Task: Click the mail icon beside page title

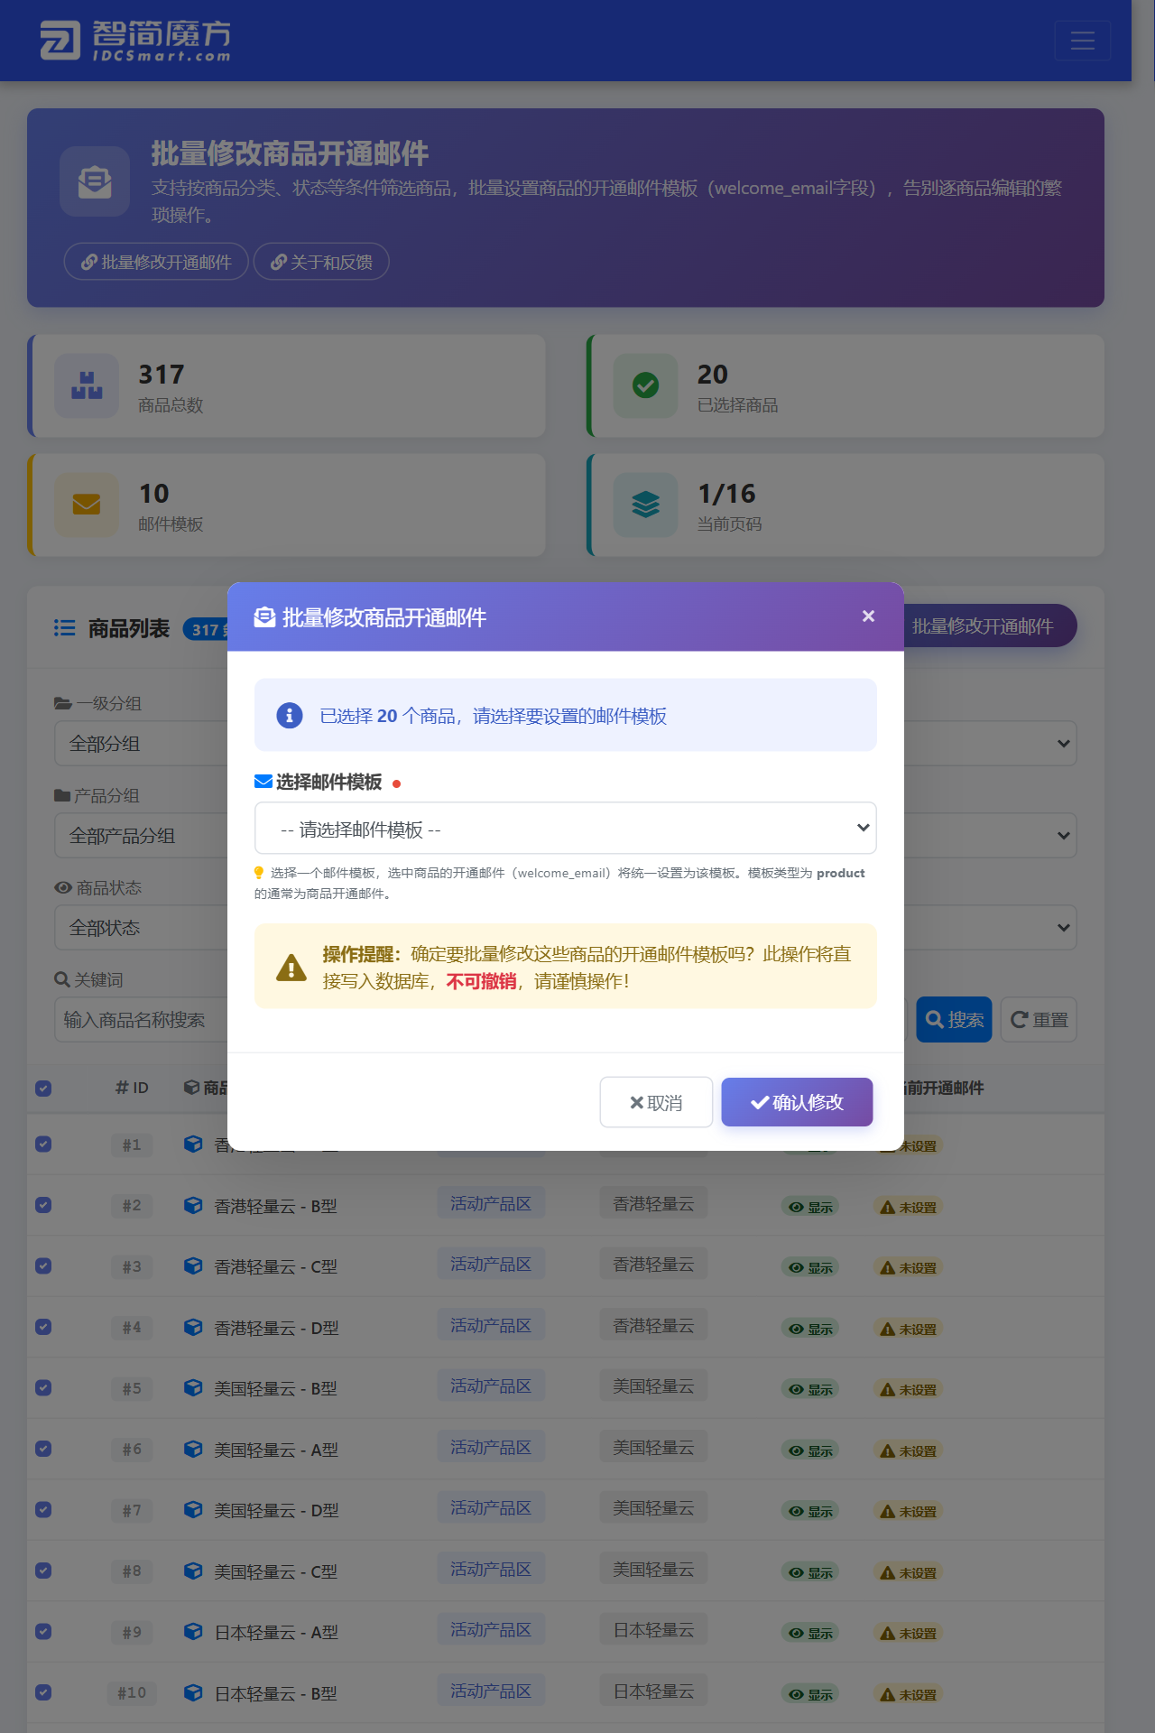Action: (x=95, y=181)
